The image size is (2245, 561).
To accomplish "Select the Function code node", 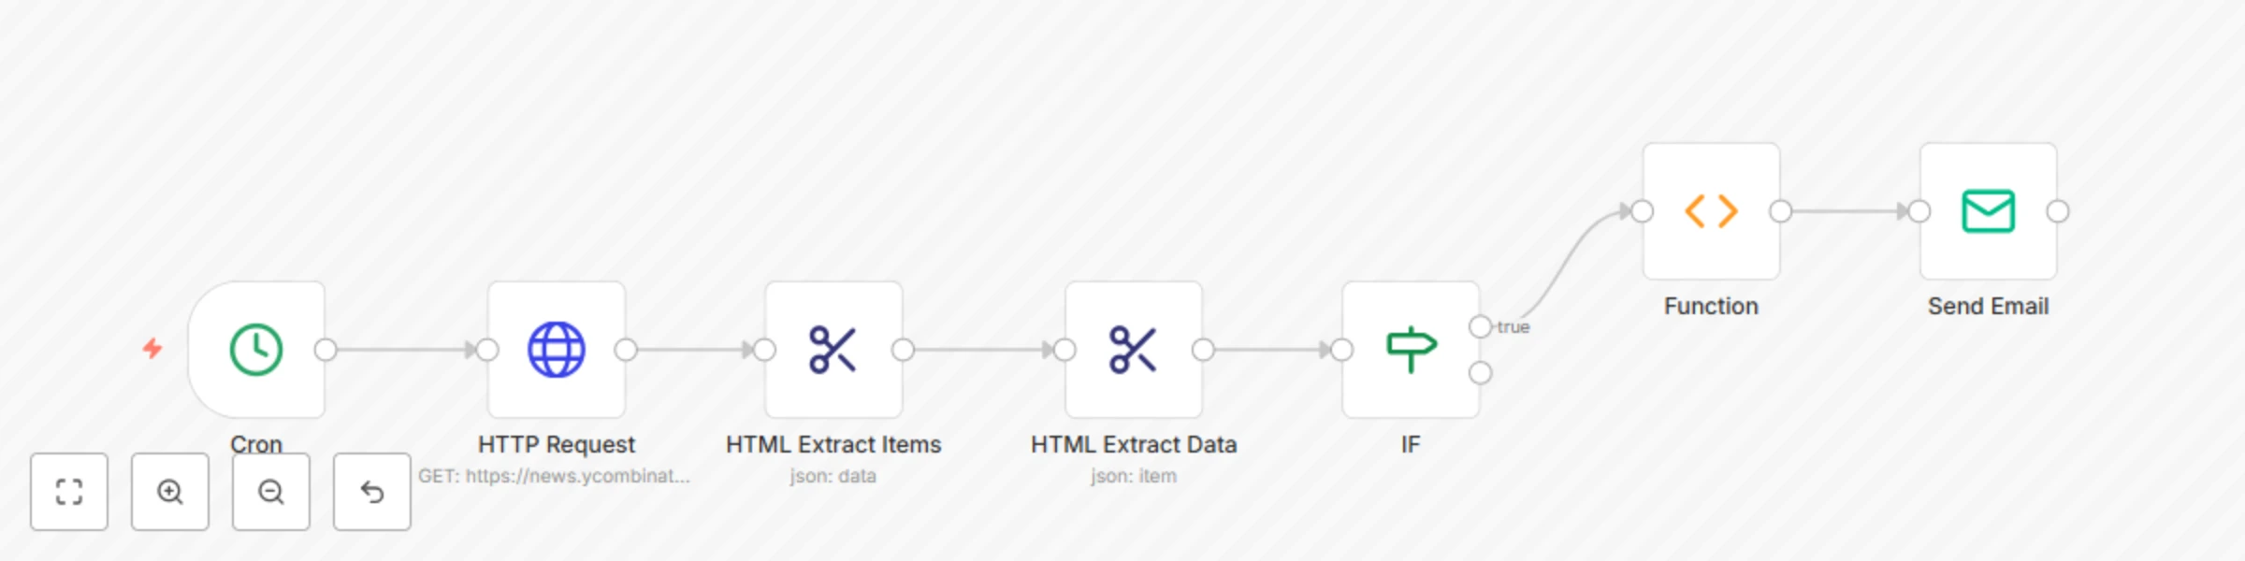I will coord(1710,211).
